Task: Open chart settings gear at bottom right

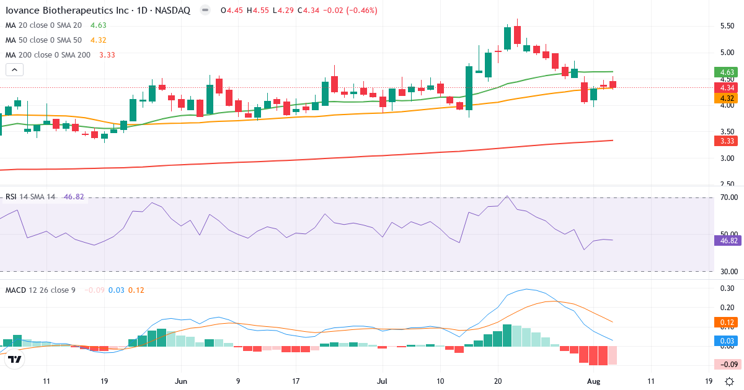Action: click(x=730, y=381)
